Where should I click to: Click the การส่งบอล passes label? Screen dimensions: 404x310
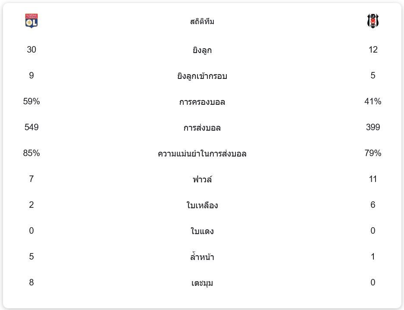coord(202,128)
